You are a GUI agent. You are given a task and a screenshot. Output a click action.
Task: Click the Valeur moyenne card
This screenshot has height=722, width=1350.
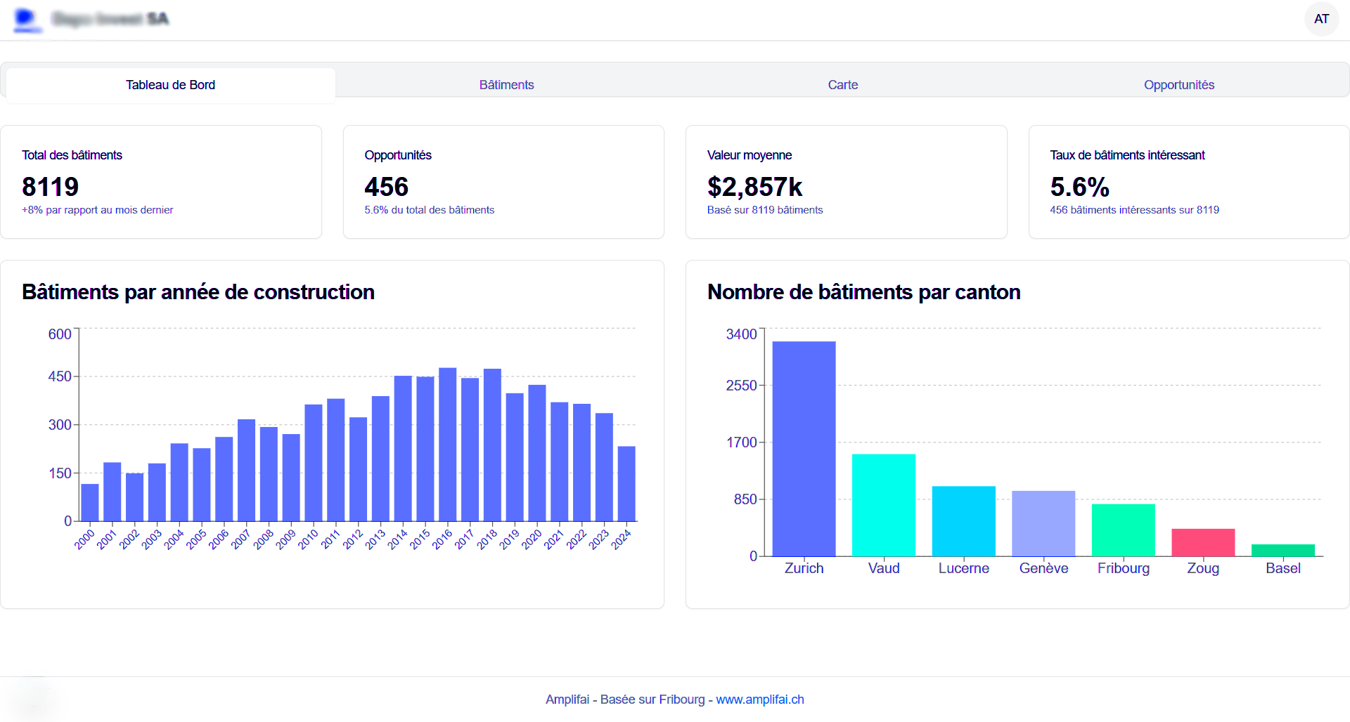(846, 181)
